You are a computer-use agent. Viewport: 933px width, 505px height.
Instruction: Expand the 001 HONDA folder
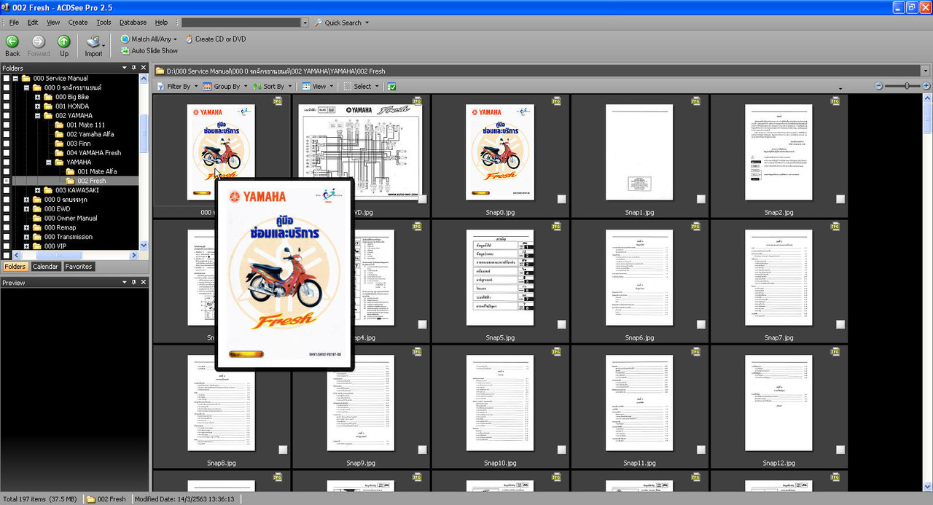click(38, 106)
